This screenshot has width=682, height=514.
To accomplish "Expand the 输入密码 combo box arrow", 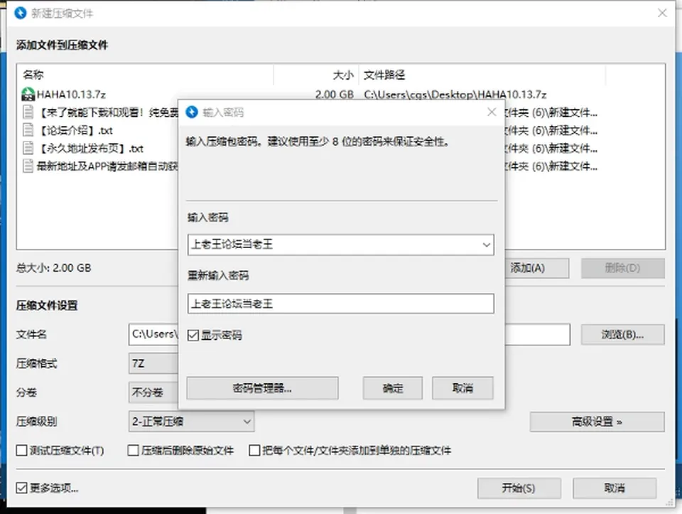I will pos(486,245).
